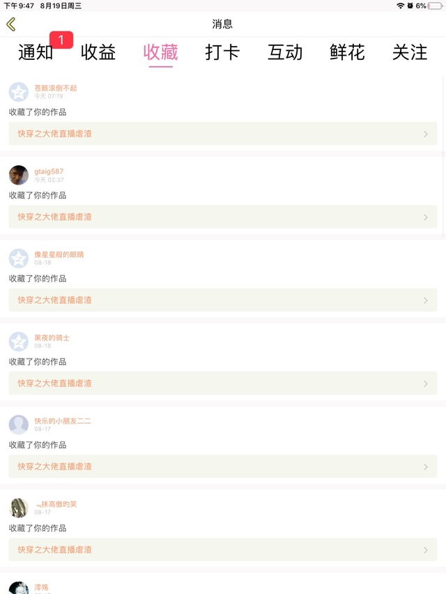This screenshot has height=594, width=446.
Task: Open 快乐的小朋友二二's default avatar
Action: click(x=19, y=425)
